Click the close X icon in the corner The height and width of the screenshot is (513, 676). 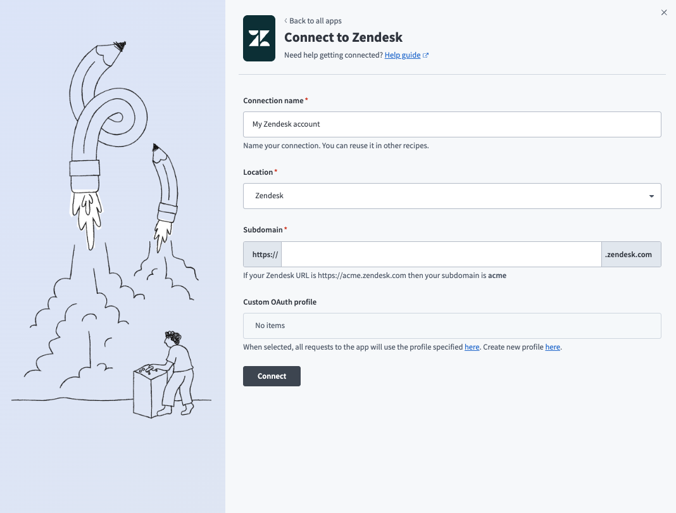point(664,12)
